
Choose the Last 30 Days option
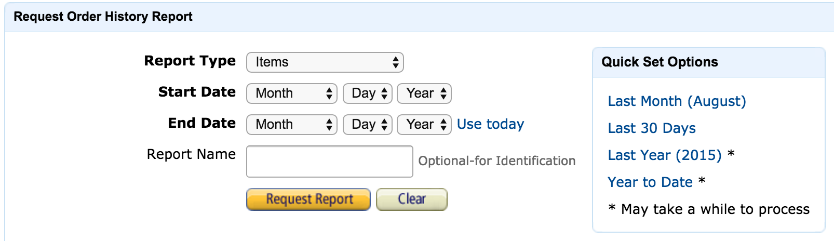click(x=652, y=128)
